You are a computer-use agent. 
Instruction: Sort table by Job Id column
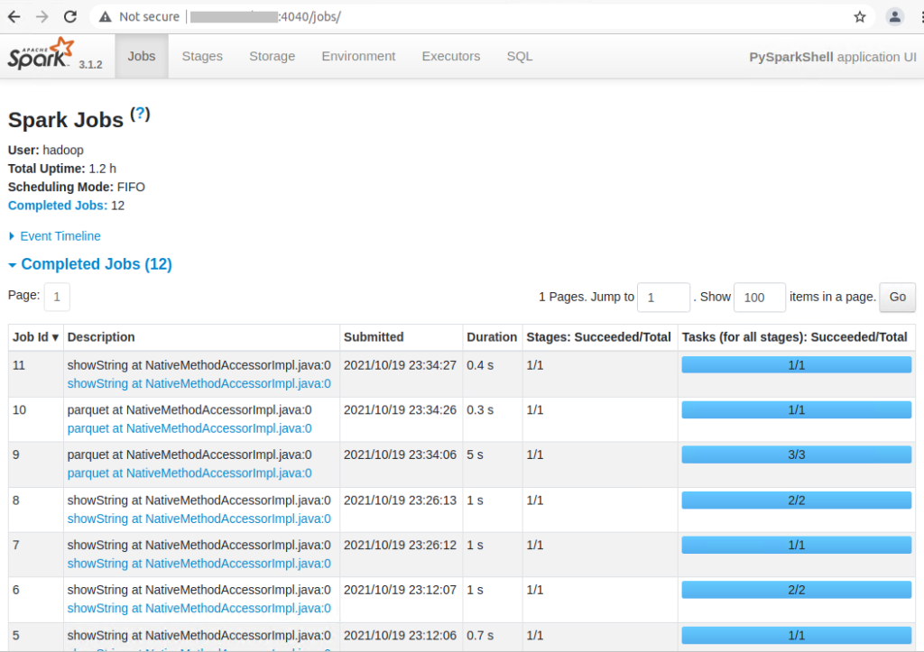(35, 337)
